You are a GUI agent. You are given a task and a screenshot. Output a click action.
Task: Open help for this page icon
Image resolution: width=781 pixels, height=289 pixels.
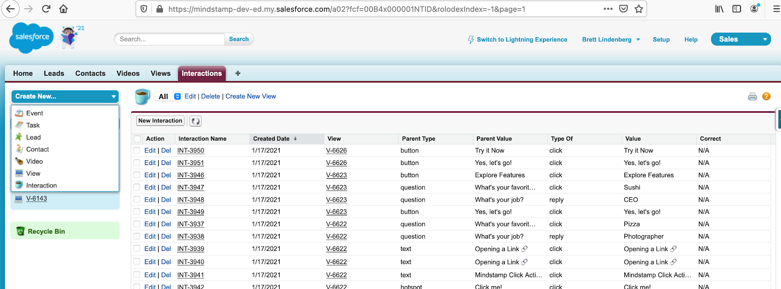coord(766,97)
